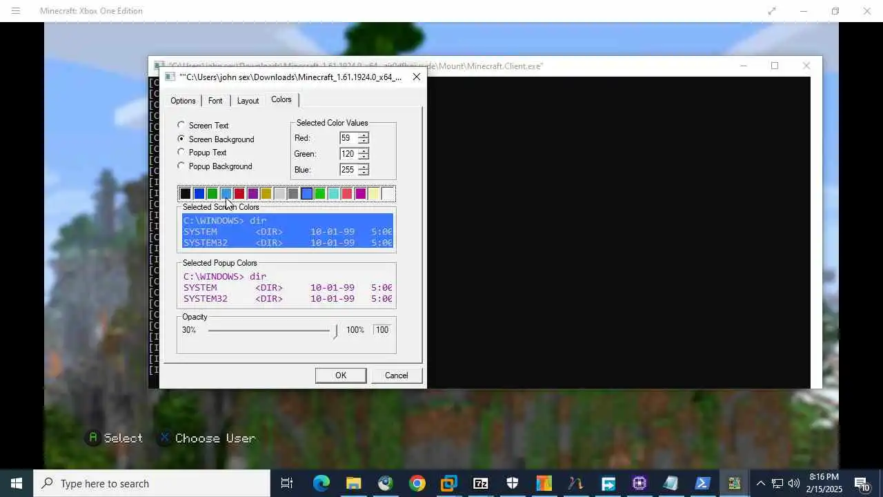Select Screen Text radio button
This screenshot has height=497, width=883.
(x=181, y=125)
